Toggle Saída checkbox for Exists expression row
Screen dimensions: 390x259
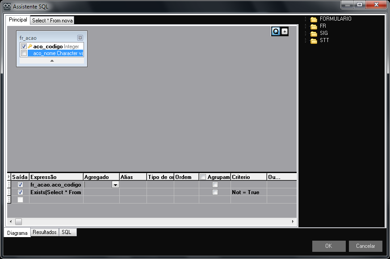20,192
